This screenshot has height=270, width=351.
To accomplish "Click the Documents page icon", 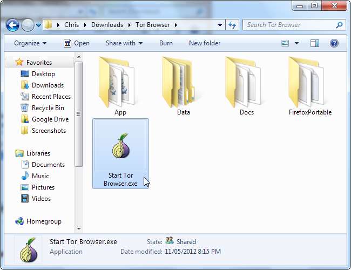I will tap(25, 165).
